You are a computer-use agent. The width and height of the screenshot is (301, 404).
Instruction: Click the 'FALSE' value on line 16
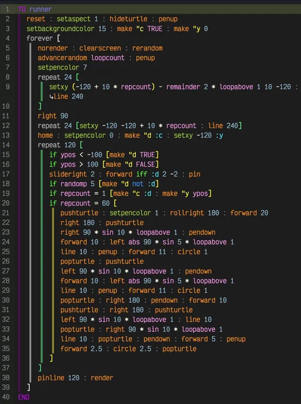click(145, 165)
